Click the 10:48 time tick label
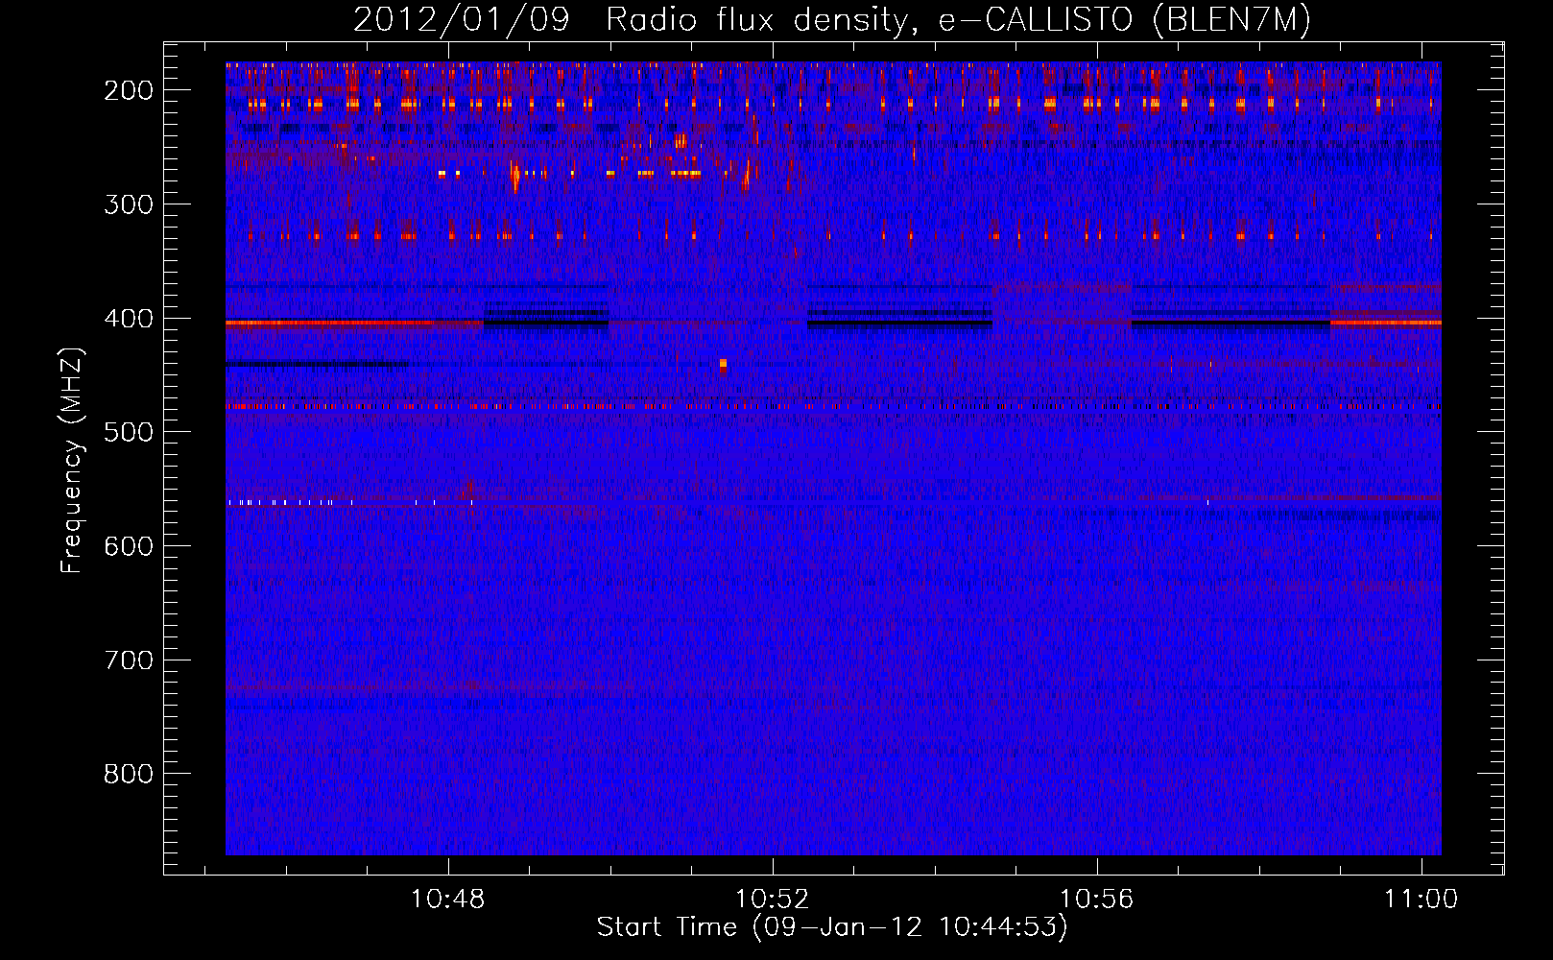1553x960 pixels. pyautogui.click(x=448, y=900)
